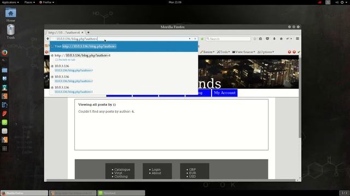Click the horizontal scrollbar at the page bottom
This screenshot has height=196, width=350.
171,180
